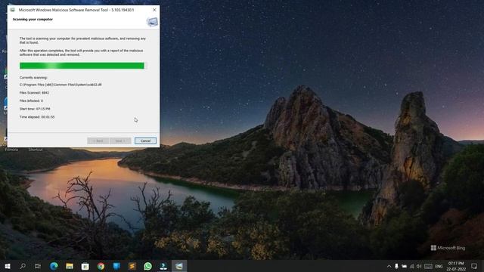Image resolution: width=484 pixels, height=272 pixels.
Task: Switch input language via ENG indicator
Action: click(439, 266)
